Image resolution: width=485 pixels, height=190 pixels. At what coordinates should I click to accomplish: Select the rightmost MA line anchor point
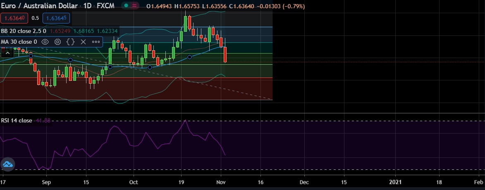[x=189, y=57]
